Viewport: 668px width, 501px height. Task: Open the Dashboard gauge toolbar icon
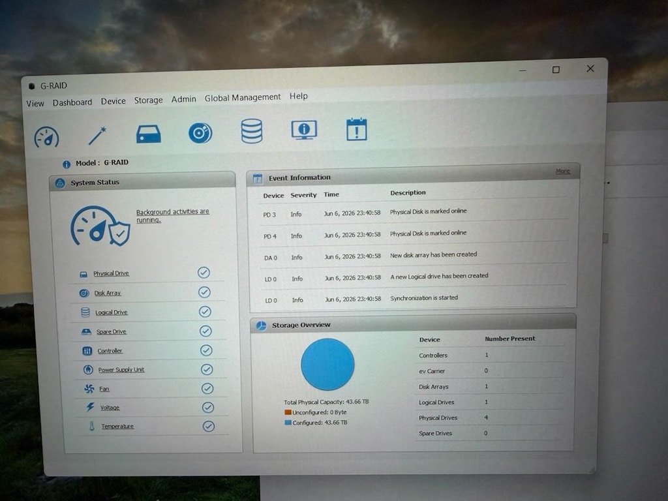(x=46, y=137)
